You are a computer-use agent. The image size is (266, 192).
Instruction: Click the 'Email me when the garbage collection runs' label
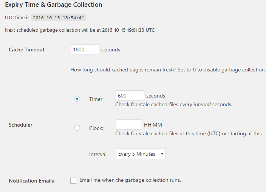130,180
